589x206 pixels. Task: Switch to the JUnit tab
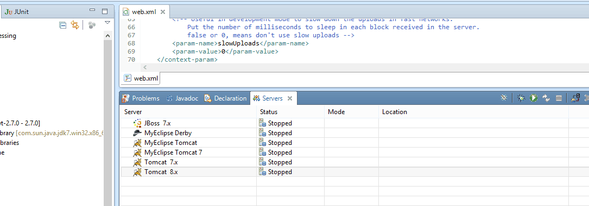(x=17, y=11)
